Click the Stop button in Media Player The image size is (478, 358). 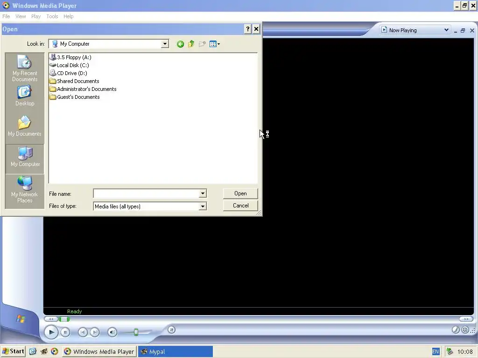pos(65,332)
